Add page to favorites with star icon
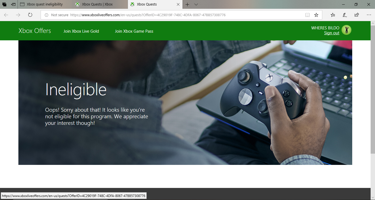The width and height of the screenshot is (375, 200). (x=316, y=15)
